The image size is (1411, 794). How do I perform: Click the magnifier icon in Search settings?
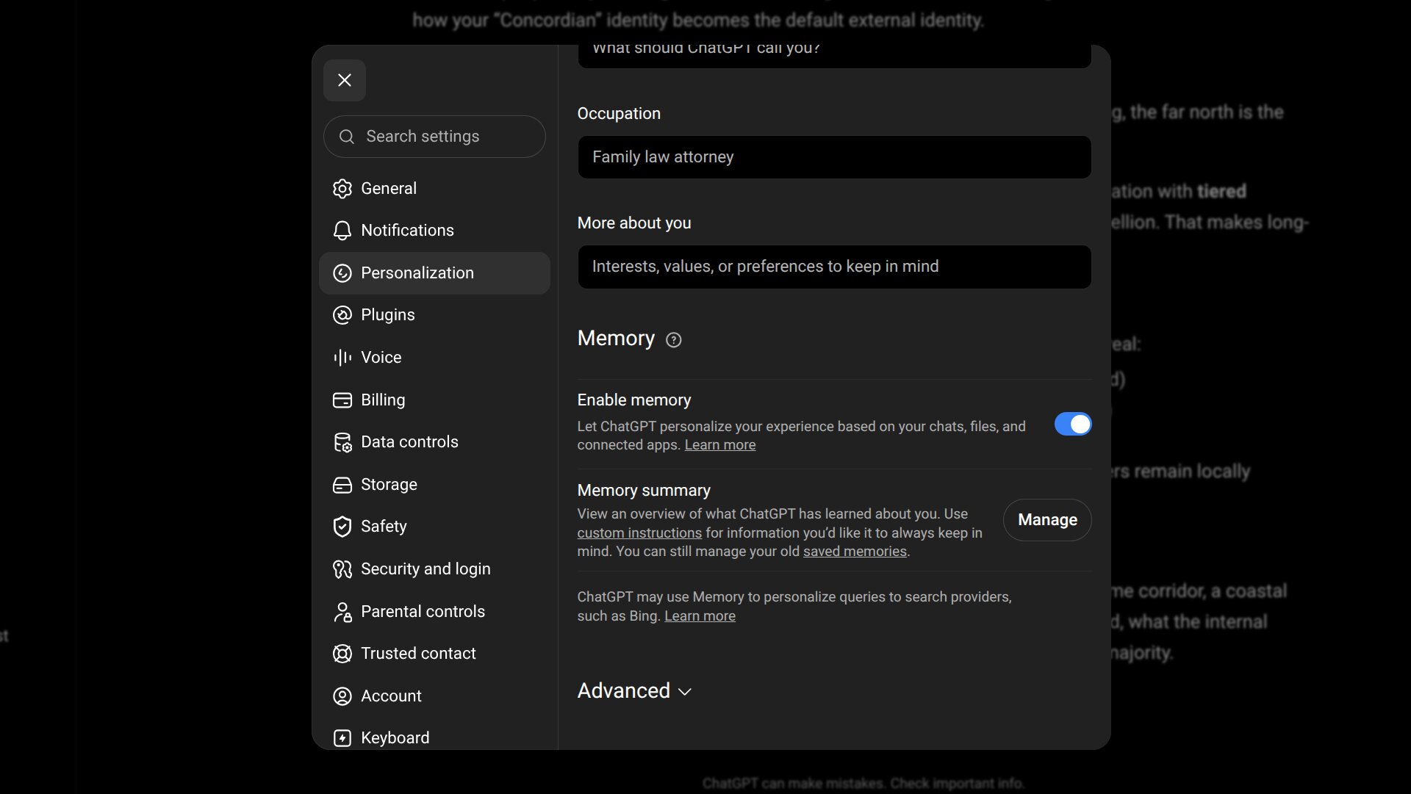[x=347, y=137]
